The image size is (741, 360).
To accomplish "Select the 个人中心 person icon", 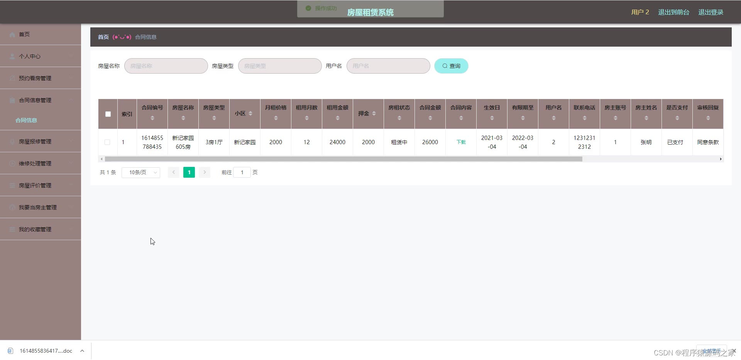I will coord(12,56).
